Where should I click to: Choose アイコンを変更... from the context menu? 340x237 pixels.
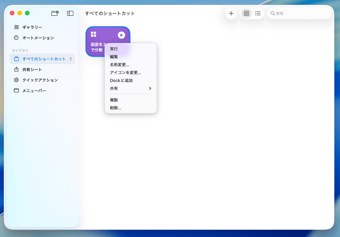pos(131,72)
